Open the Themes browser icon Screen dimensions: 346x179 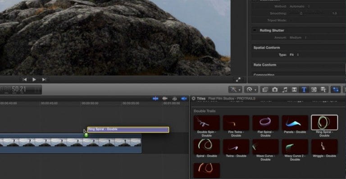coord(323,89)
